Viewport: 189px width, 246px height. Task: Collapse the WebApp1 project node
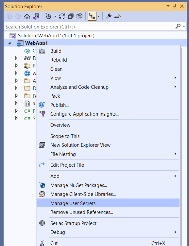tap(9, 43)
